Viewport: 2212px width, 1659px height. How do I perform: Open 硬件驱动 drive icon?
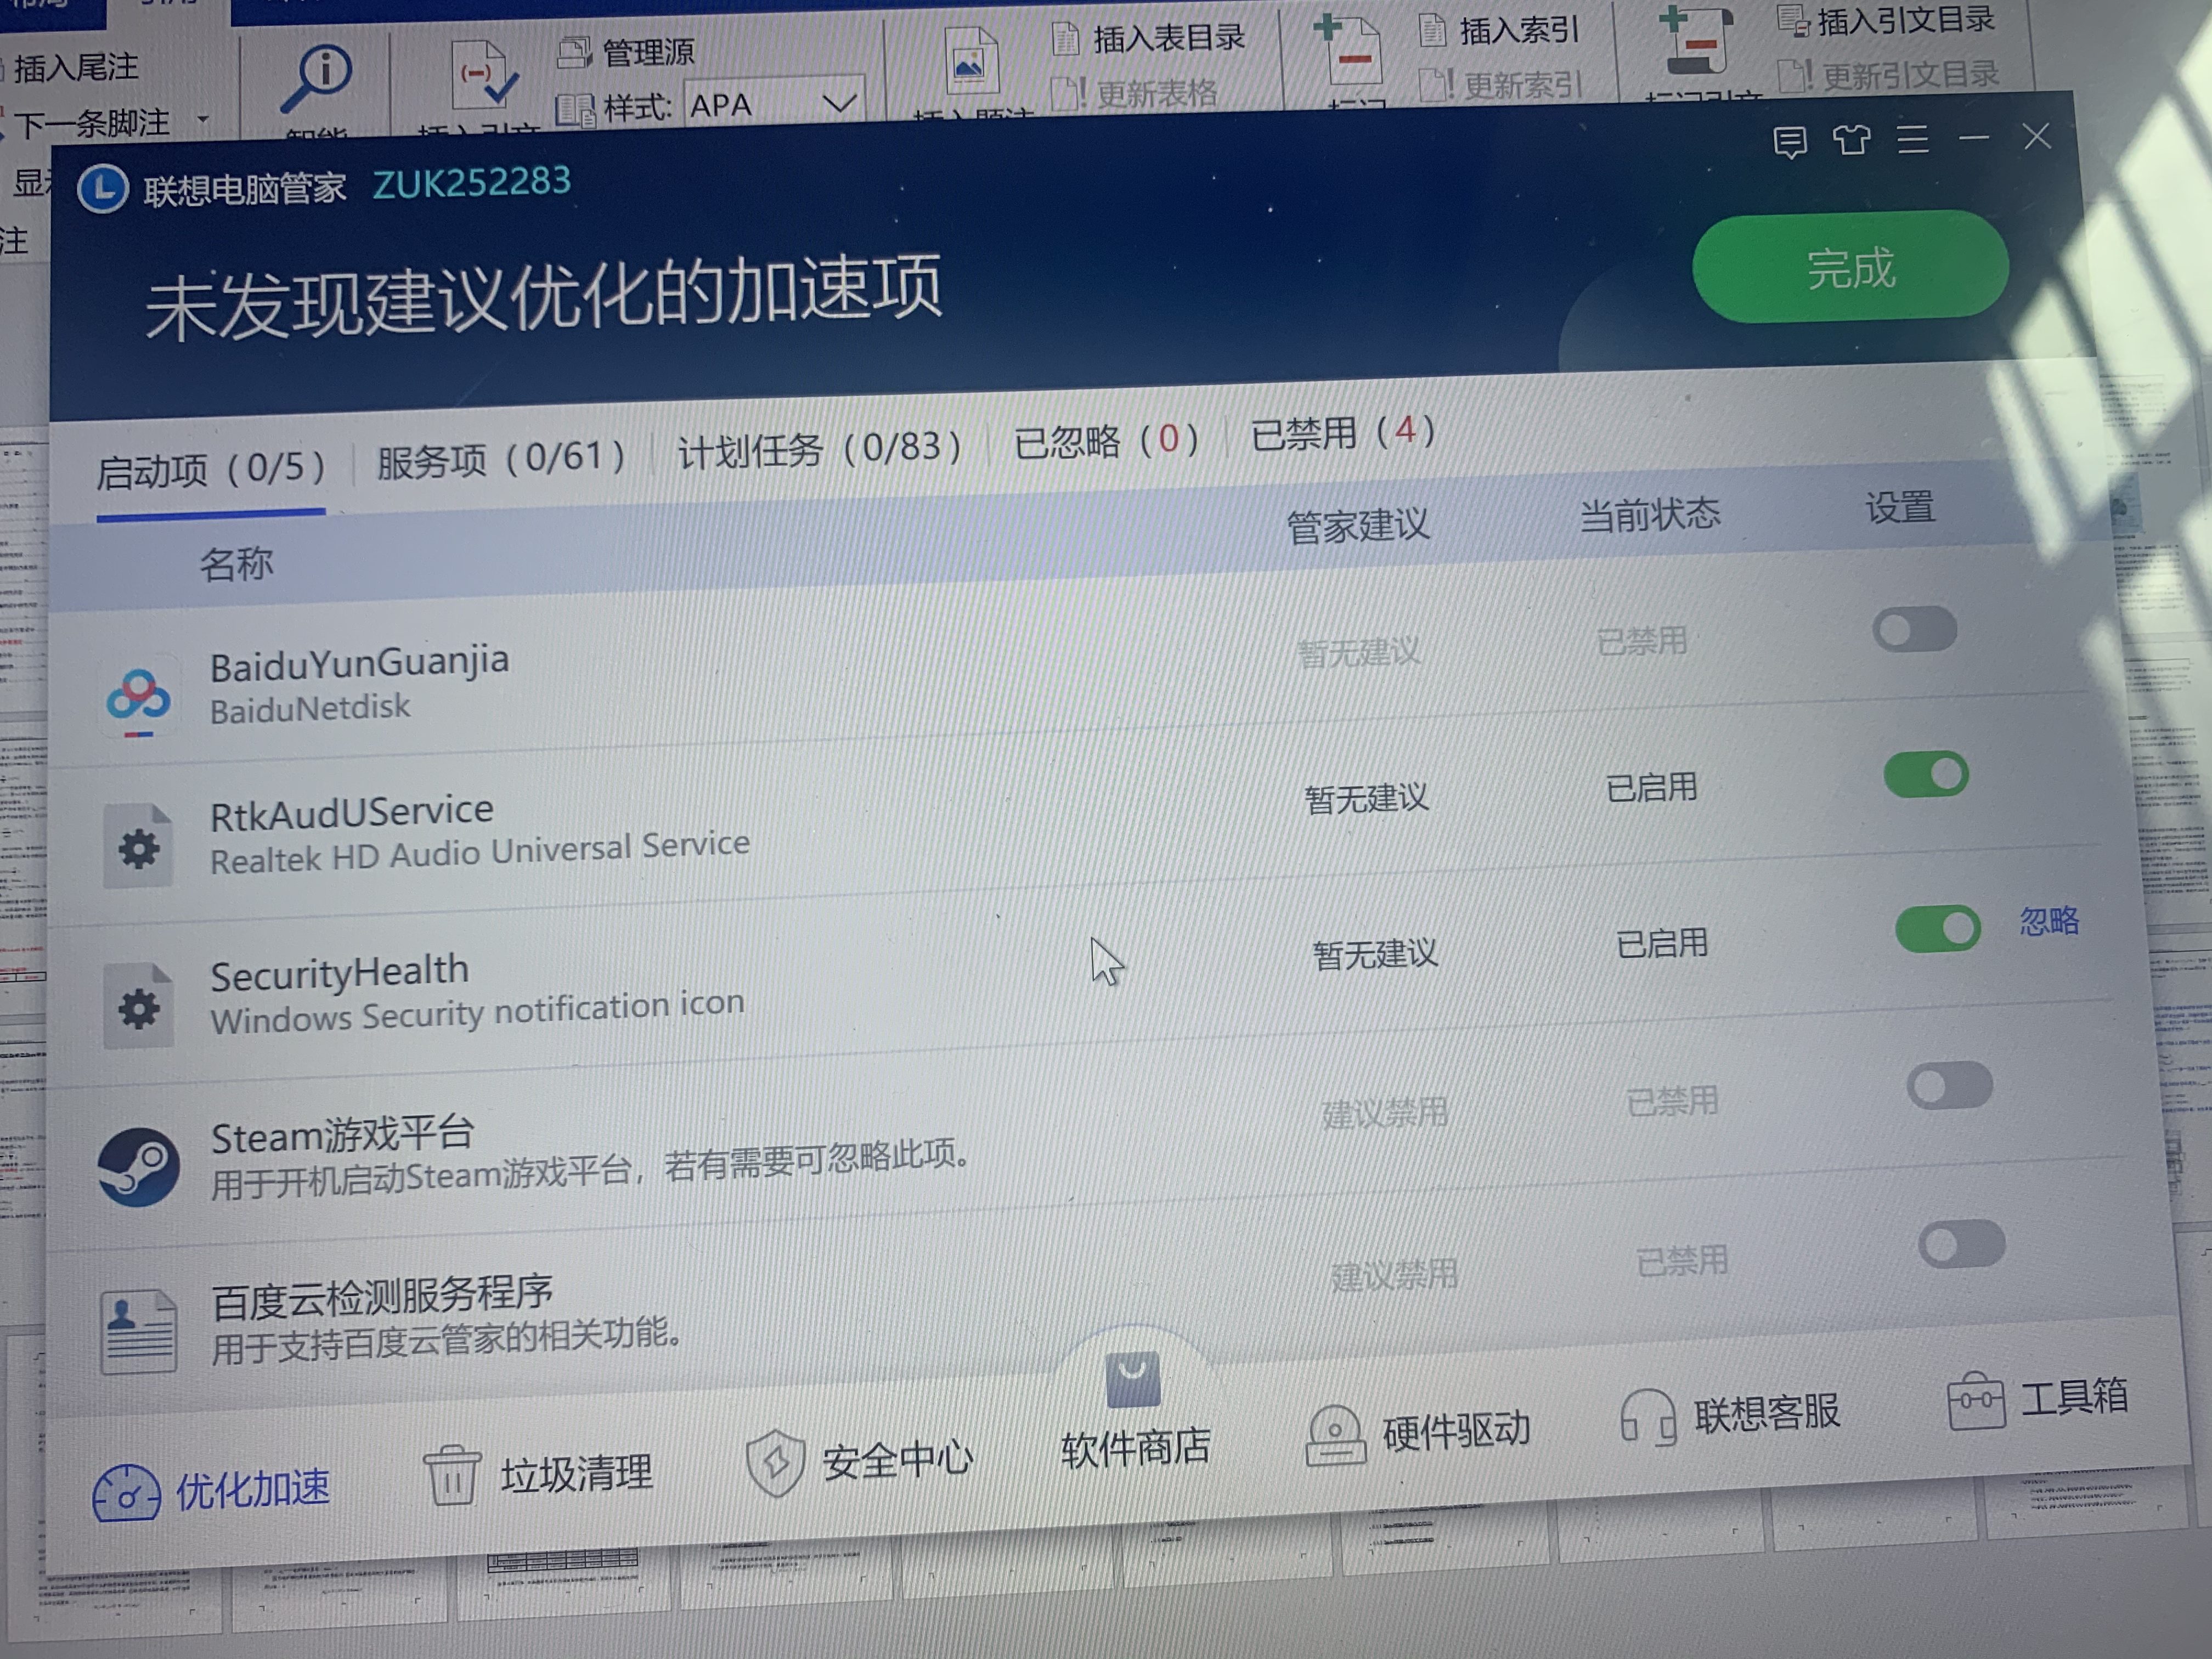click(1335, 1436)
